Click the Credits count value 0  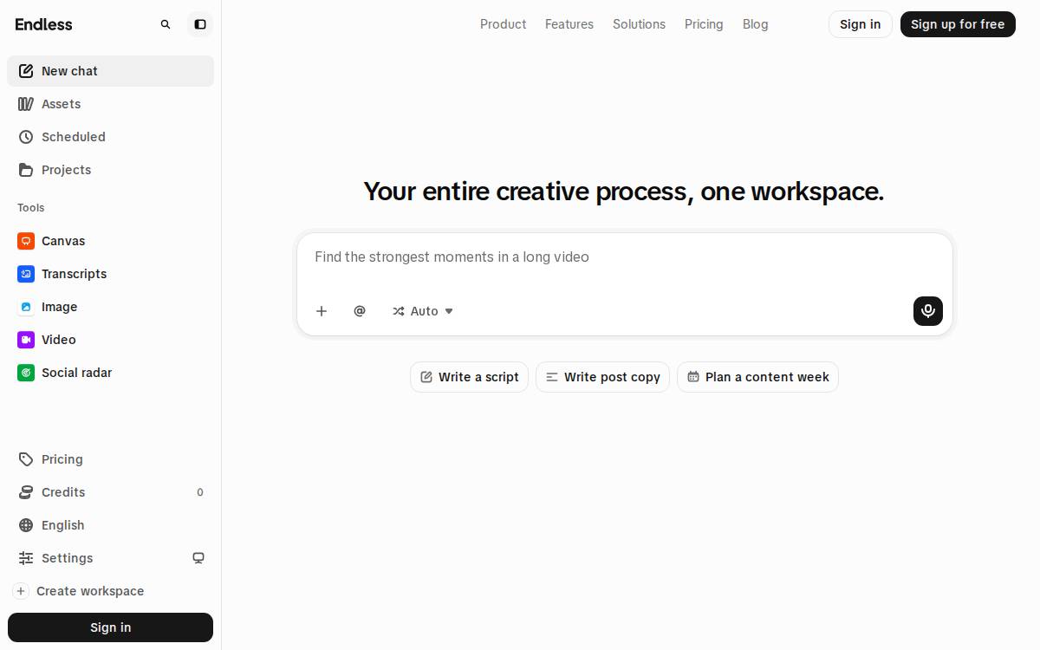pyautogui.click(x=200, y=492)
